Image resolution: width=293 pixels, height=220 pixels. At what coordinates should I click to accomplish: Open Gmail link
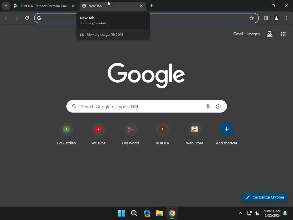[x=238, y=34]
